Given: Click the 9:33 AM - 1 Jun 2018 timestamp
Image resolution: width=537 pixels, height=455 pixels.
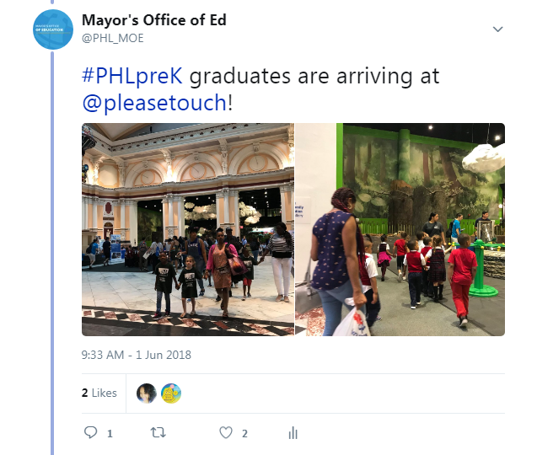Looking at the screenshot, I should coord(137,355).
